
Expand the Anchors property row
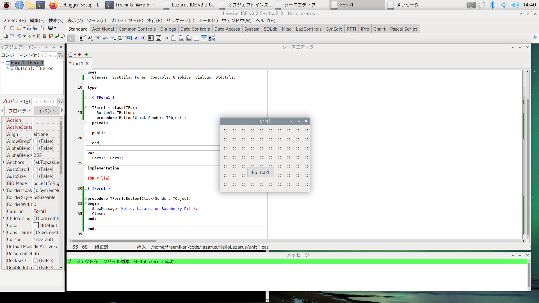pos(3,162)
